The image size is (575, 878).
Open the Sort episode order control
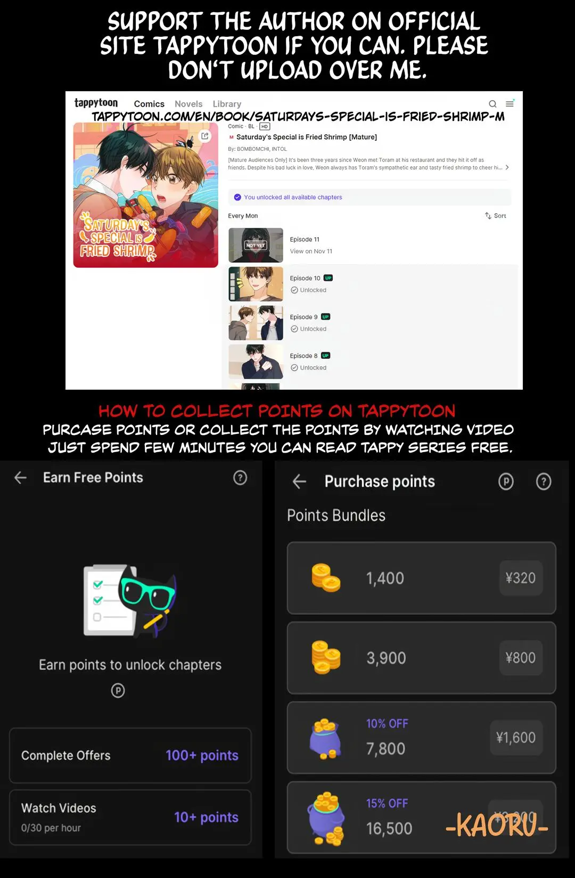tap(496, 216)
